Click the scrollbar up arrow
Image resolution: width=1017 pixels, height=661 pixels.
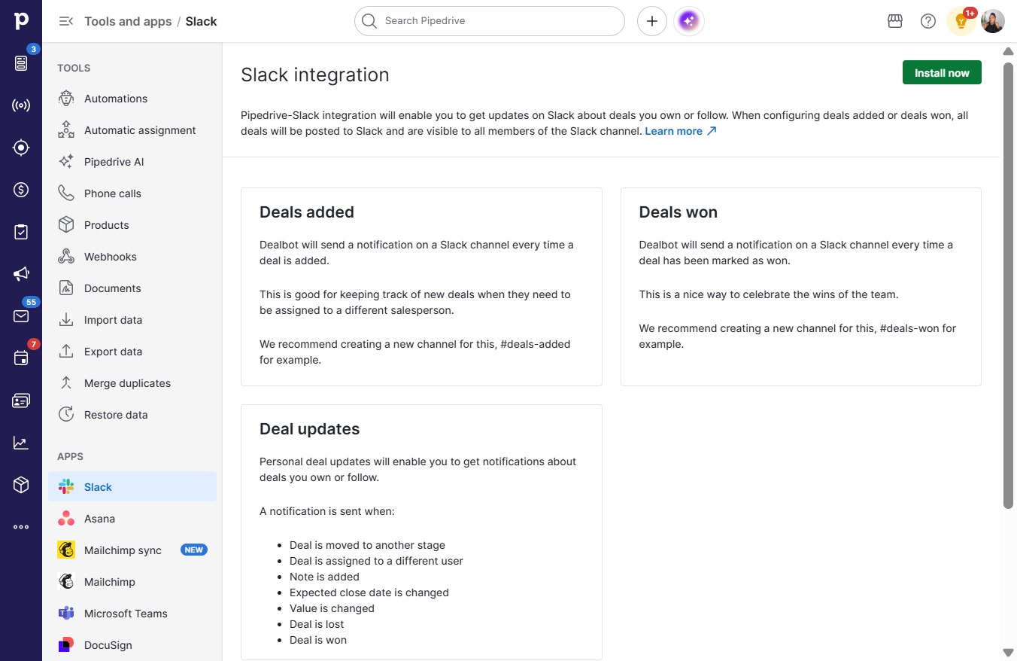coord(1008,51)
